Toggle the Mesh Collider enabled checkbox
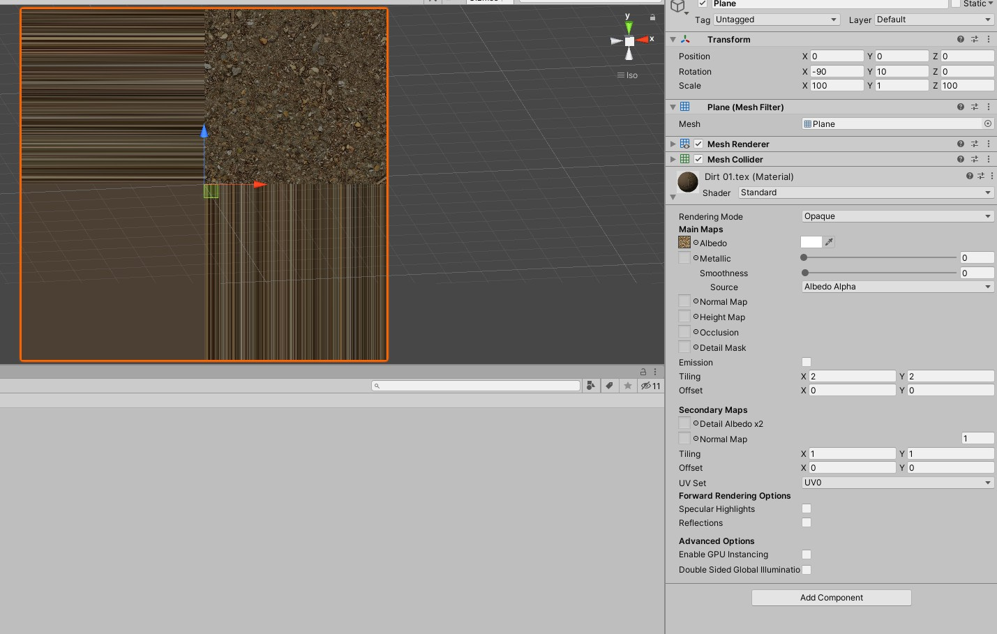Screen dimensions: 997x634 pos(698,160)
